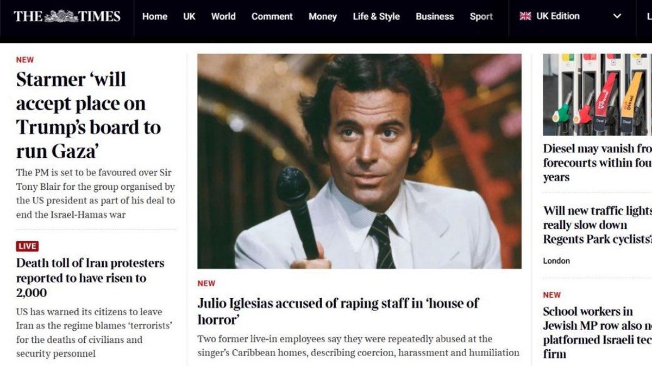Open the Home menu item

click(x=155, y=16)
